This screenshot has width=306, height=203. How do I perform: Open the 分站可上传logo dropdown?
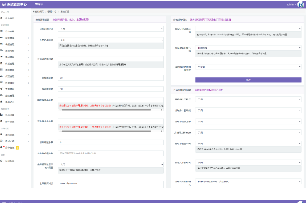pos(248,132)
